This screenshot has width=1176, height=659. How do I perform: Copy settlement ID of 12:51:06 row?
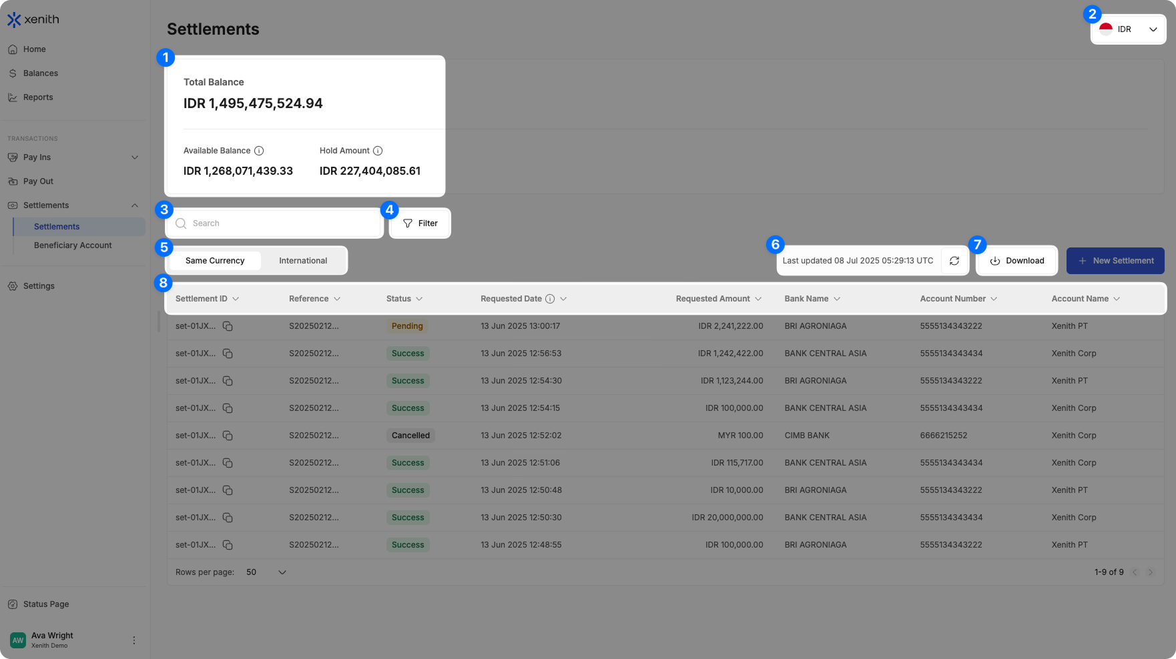tap(228, 463)
